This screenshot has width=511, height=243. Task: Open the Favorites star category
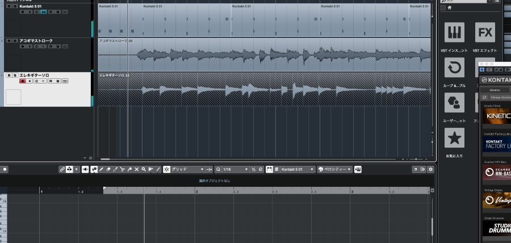[x=454, y=138]
